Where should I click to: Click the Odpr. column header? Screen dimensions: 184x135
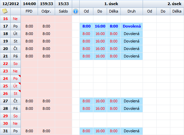[x=46, y=11]
